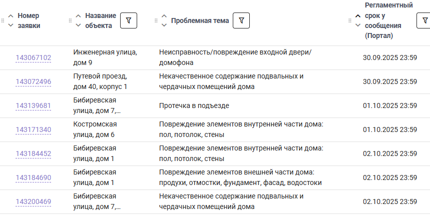Open request 143139681
The image size is (430, 216).
coord(34,106)
